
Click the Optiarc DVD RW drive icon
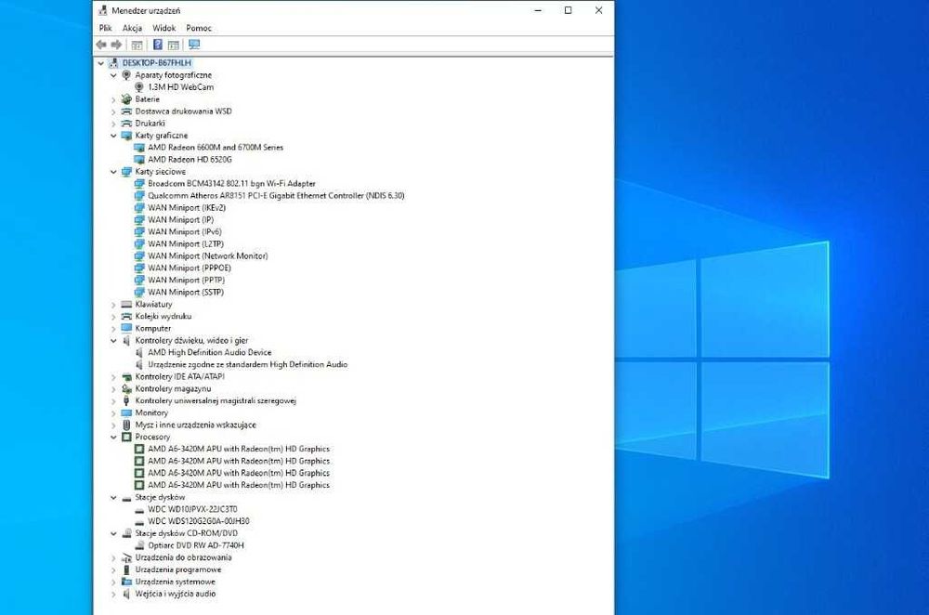tap(139, 545)
